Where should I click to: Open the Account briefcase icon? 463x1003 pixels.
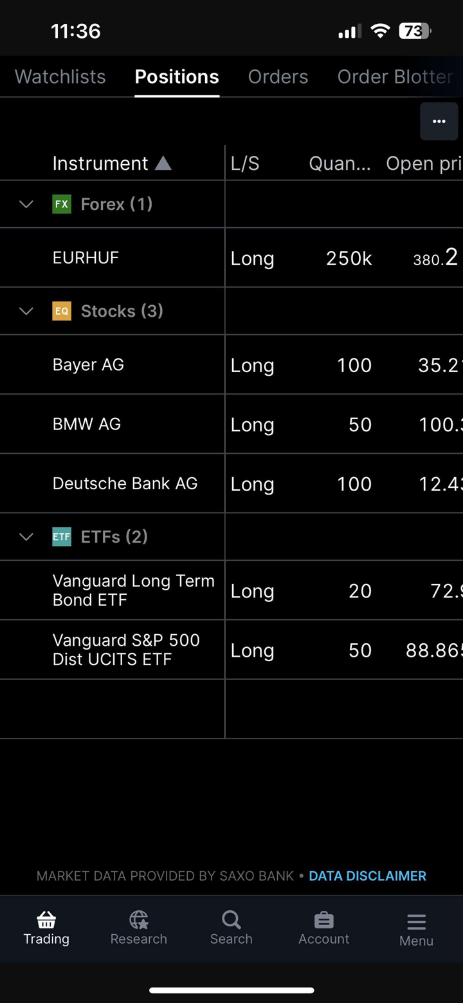324,920
